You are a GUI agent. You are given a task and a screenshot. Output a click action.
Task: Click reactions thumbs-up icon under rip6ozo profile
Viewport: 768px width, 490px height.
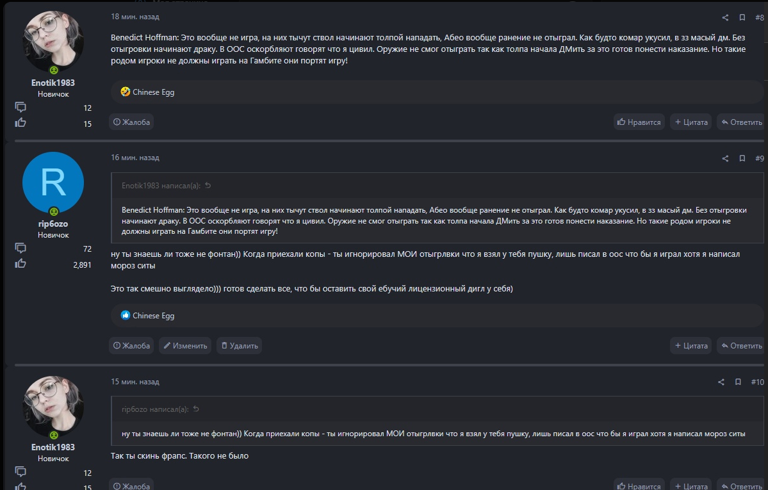(20, 263)
